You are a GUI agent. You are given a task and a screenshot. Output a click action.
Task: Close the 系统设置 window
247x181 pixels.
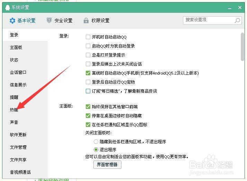pos(240,7)
